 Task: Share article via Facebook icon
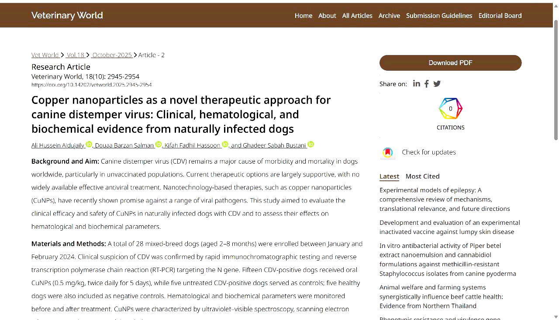[427, 83]
